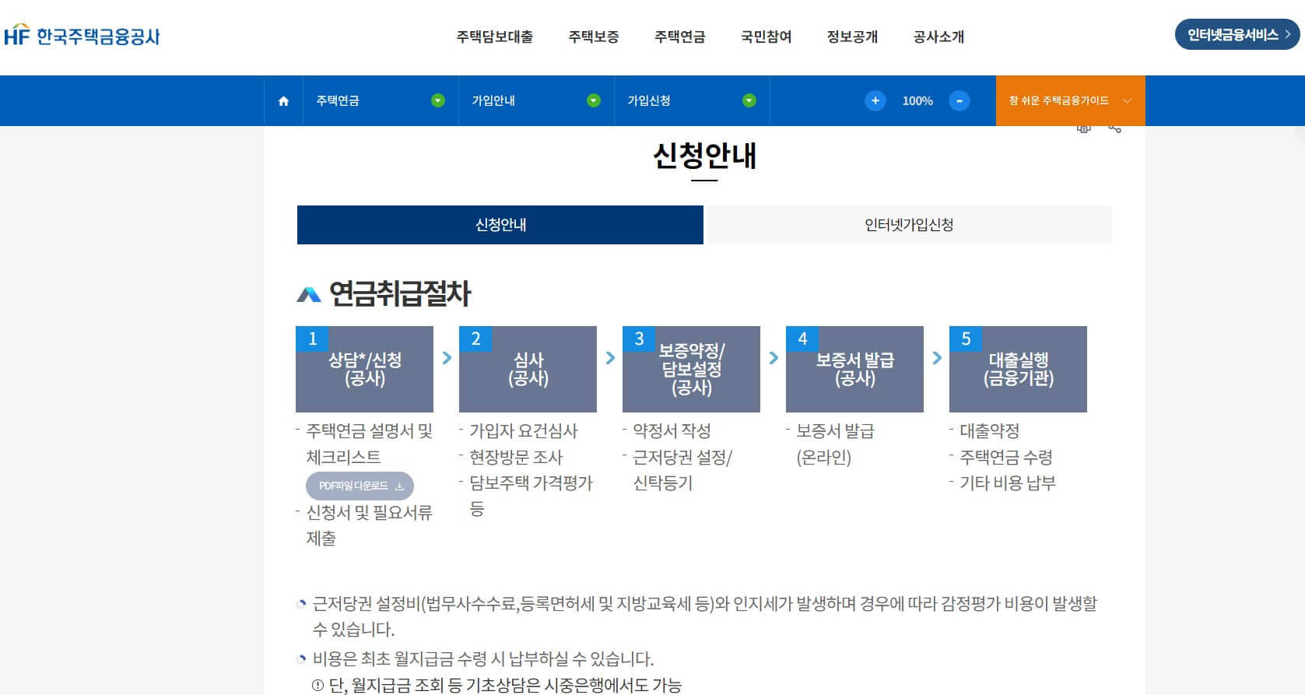This screenshot has width=1305, height=695.
Task: Click the 가입자 요건심사 text
Action: 524,431
